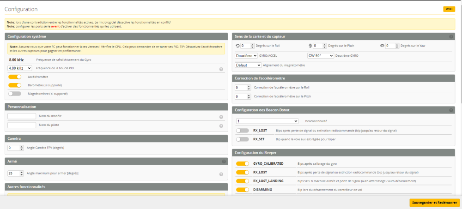The height and width of the screenshot is (209, 462).
Task: Open the Beacon tonalité dropdown
Action: click(x=267, y=121)
